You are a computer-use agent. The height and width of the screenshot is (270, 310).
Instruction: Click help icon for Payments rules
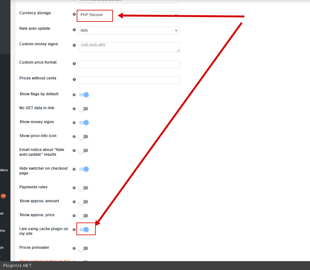pos(74,188)
